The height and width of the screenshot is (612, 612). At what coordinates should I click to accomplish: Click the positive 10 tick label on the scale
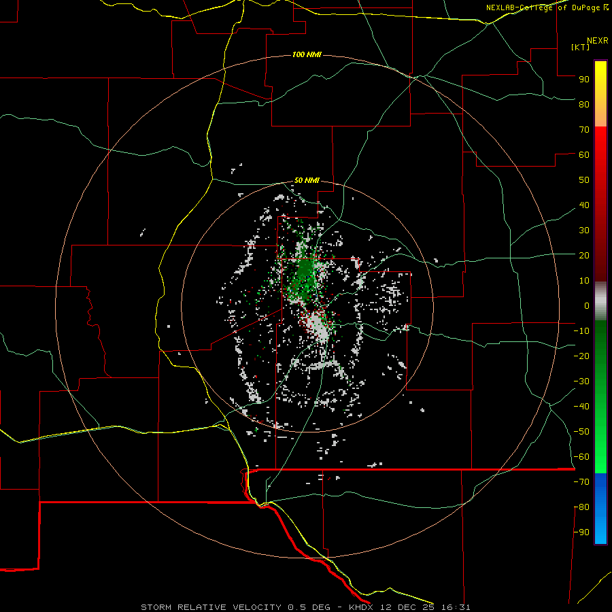click(x=584, y=281)
